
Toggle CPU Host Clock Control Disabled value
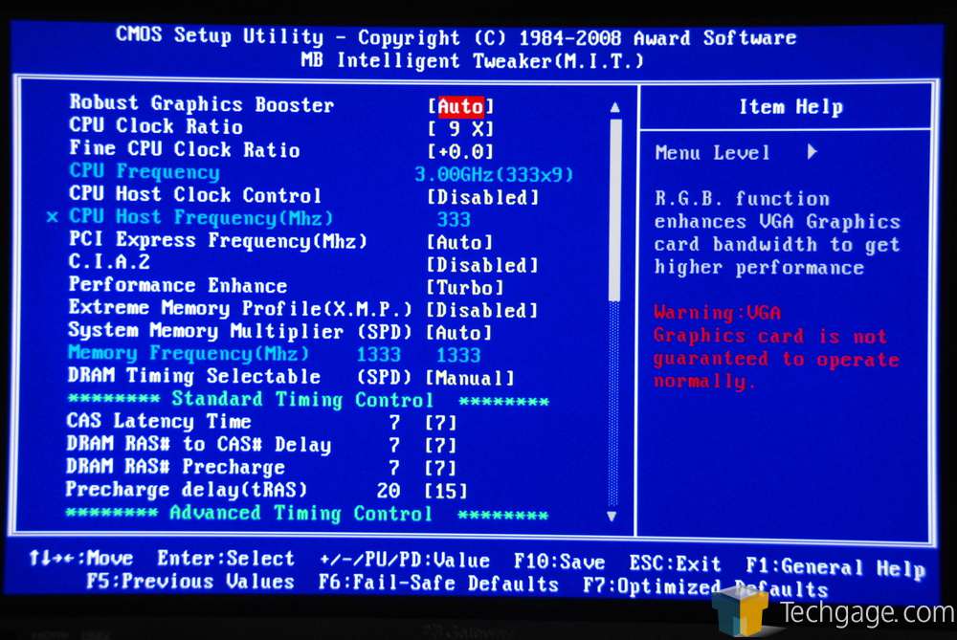pos(482,197)
